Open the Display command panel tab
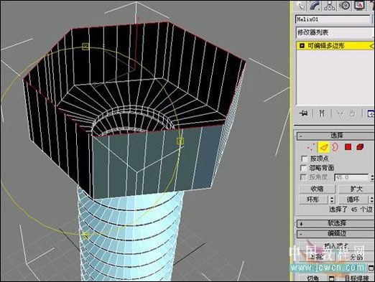 [x=359, y=6]
